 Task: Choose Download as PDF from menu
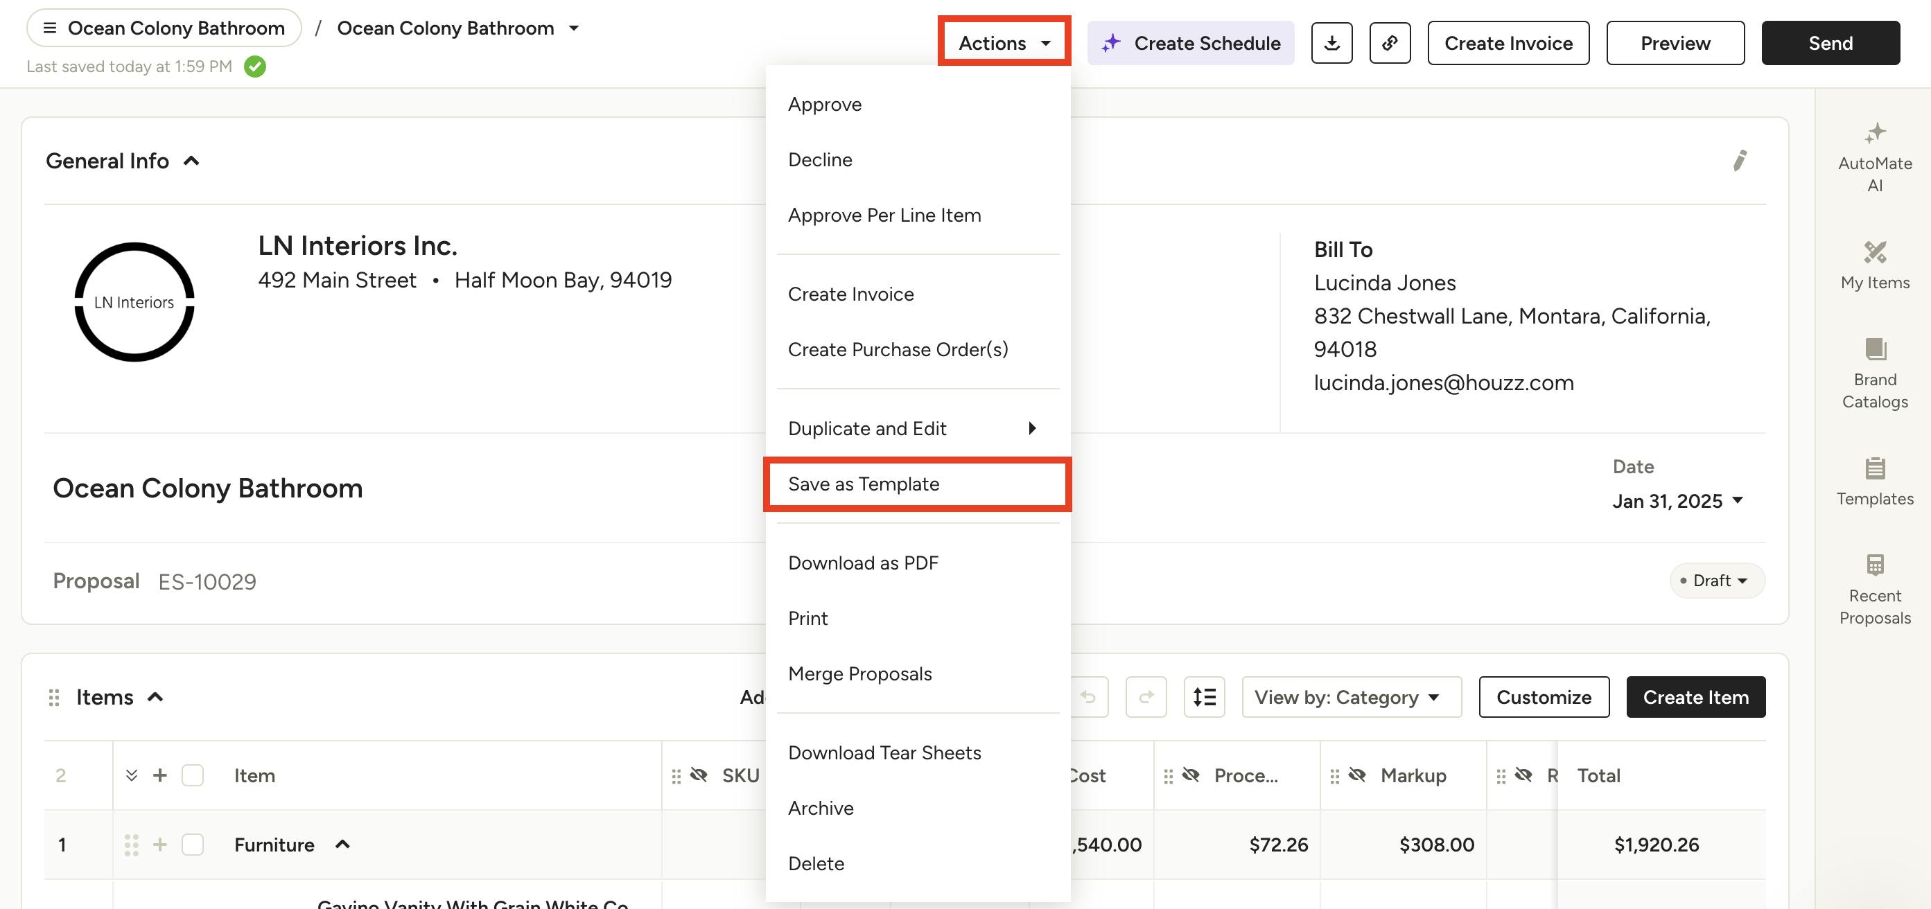tap(863, 563)
